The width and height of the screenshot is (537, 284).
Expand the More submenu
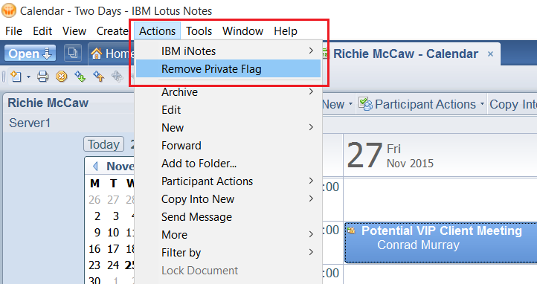311,234
